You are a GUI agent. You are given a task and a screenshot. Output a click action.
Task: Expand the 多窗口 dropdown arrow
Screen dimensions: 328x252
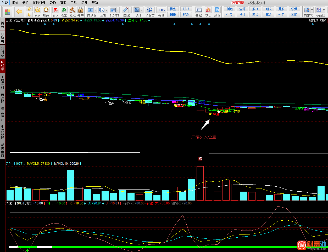click(324, 10)
